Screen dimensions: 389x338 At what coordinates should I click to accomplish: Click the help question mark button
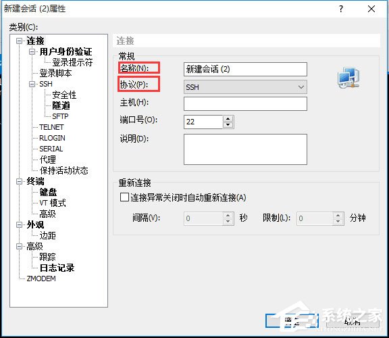(x=341, y=9)
